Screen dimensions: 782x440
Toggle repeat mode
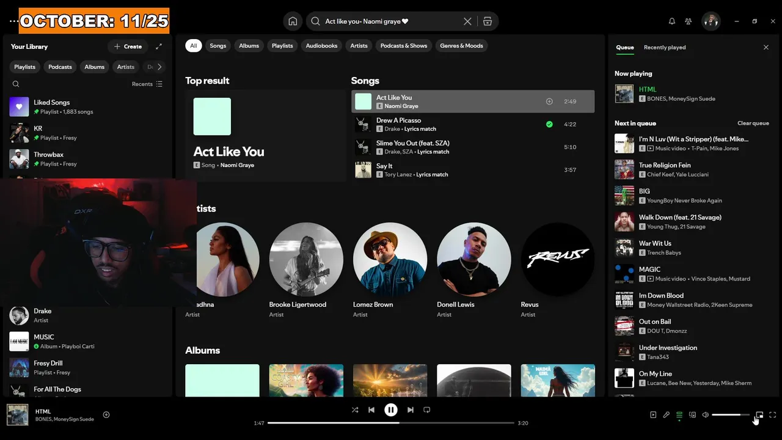pyautogui.click(x=427, y=410)
